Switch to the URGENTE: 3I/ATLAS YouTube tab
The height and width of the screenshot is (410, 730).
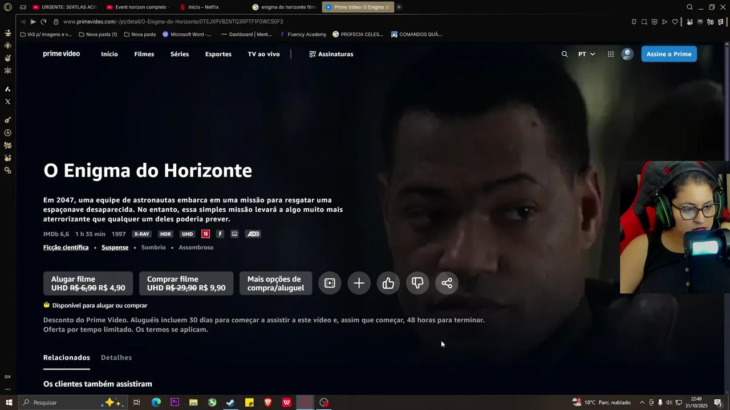point(65,7)
